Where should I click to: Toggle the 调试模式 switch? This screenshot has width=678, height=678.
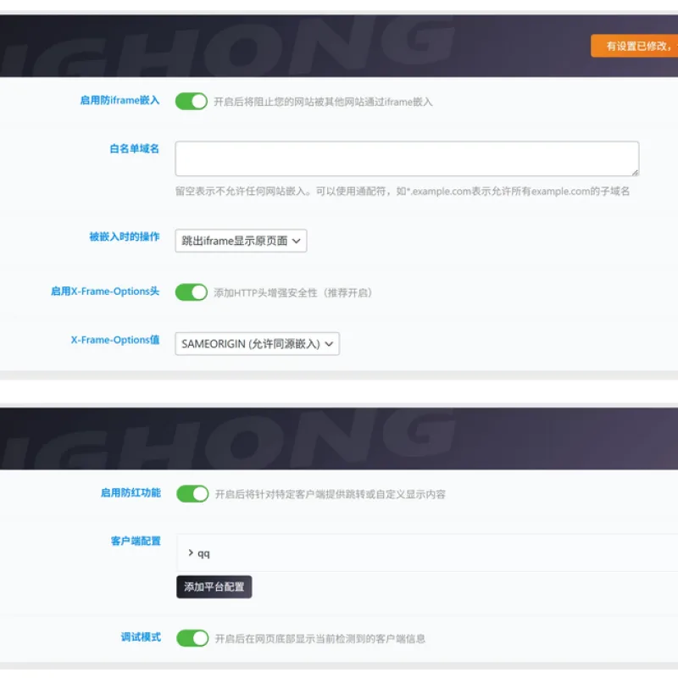[x=192, y=638]
